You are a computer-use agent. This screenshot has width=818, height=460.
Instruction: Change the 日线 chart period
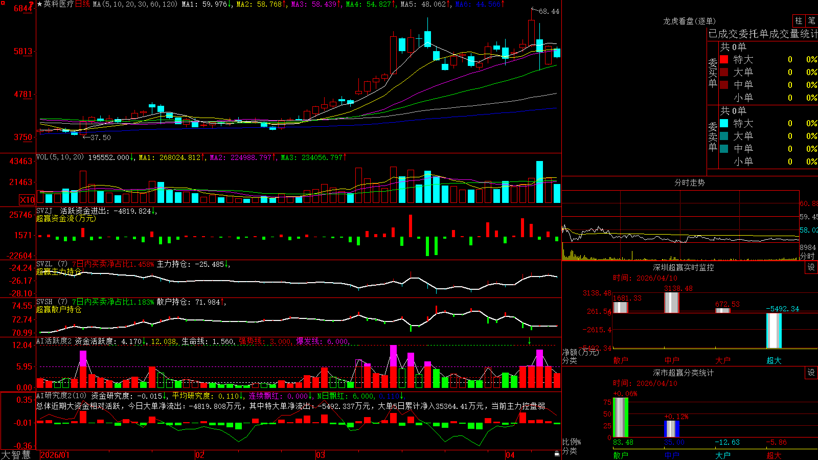[x=82, y=4]
